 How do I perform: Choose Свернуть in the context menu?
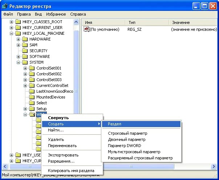coord(72,118)
